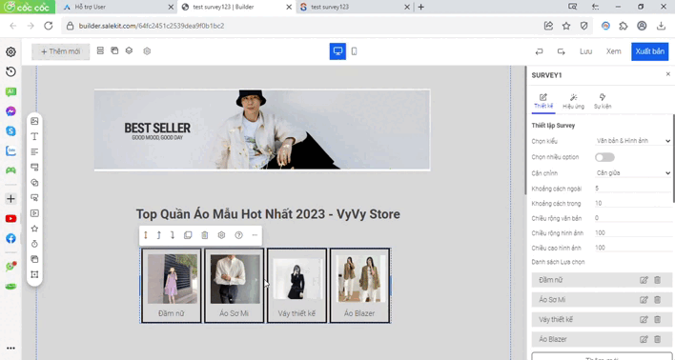Click Khoảng cách ngoài input field
Image resolution: width=675 pixels, height=360 pixels.
[x=633, y=189]
